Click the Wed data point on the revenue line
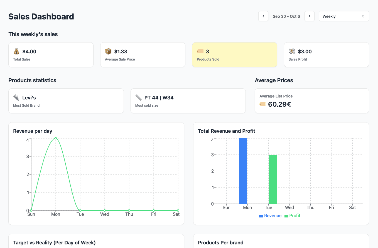 click(105, 211)
